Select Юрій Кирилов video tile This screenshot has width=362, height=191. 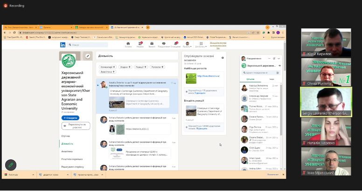[326, 42]
